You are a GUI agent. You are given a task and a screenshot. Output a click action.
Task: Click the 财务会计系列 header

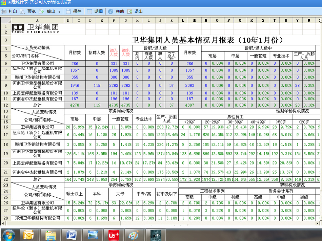(x=281, y=191)
